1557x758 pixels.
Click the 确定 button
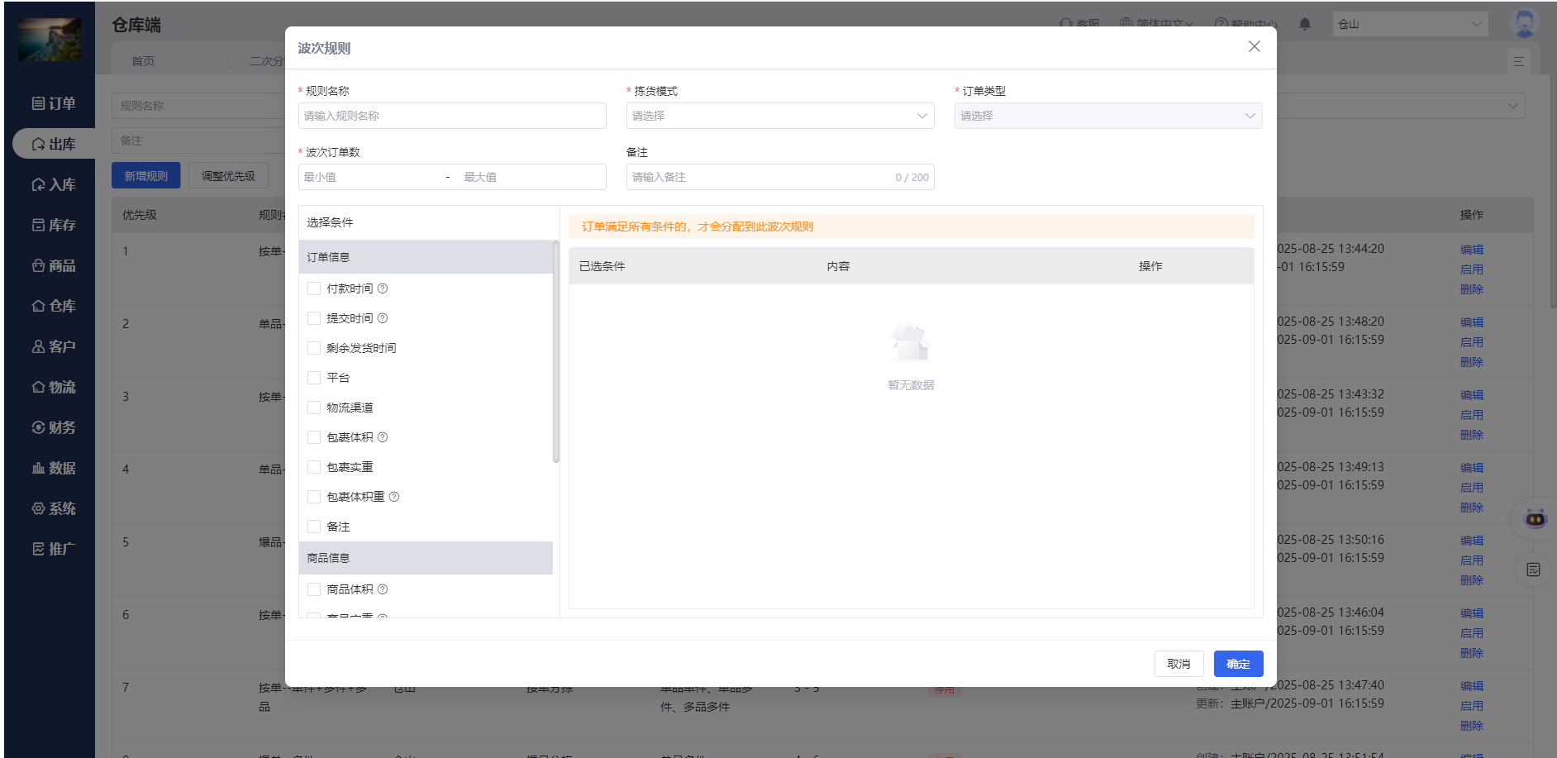tap(1237, 664)
